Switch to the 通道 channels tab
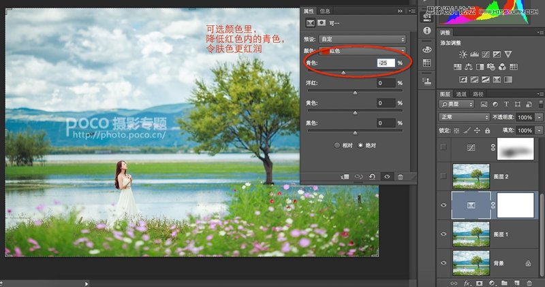 [x=461, y=94]
